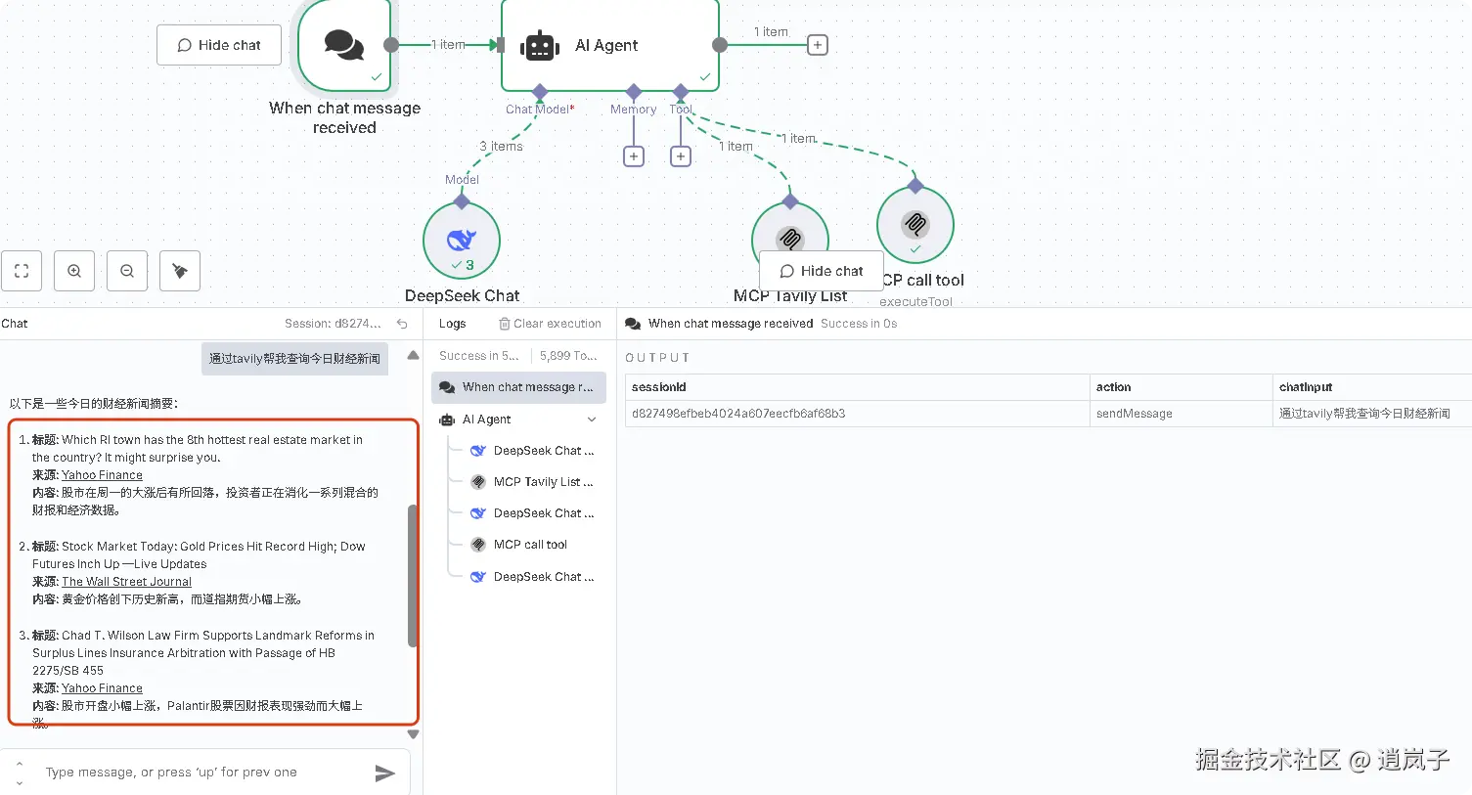Open the AI Agent node
Viewport: 1472px width, 795px height.
pos(610,45)
